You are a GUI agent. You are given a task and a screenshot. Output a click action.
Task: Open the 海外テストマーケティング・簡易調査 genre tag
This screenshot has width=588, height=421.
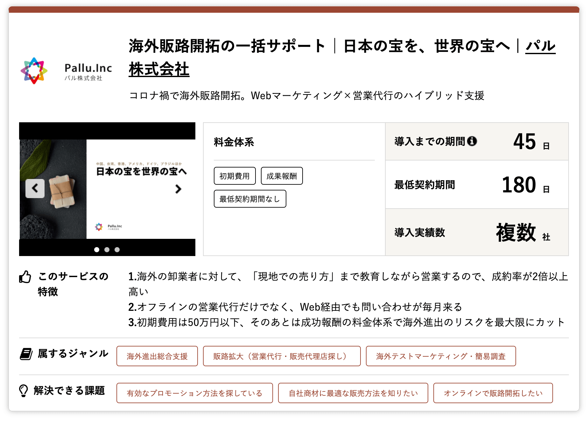click(x=441, y=356)
